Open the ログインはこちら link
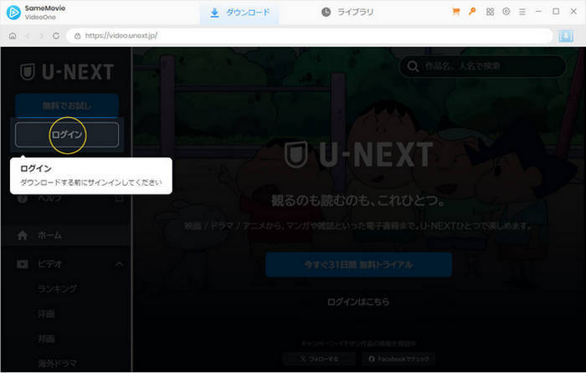 click(x=358, y=302)
